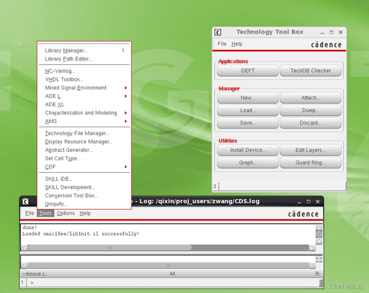
Task: Open Library Manager from Tools menu
Action: tap(84, 51)
